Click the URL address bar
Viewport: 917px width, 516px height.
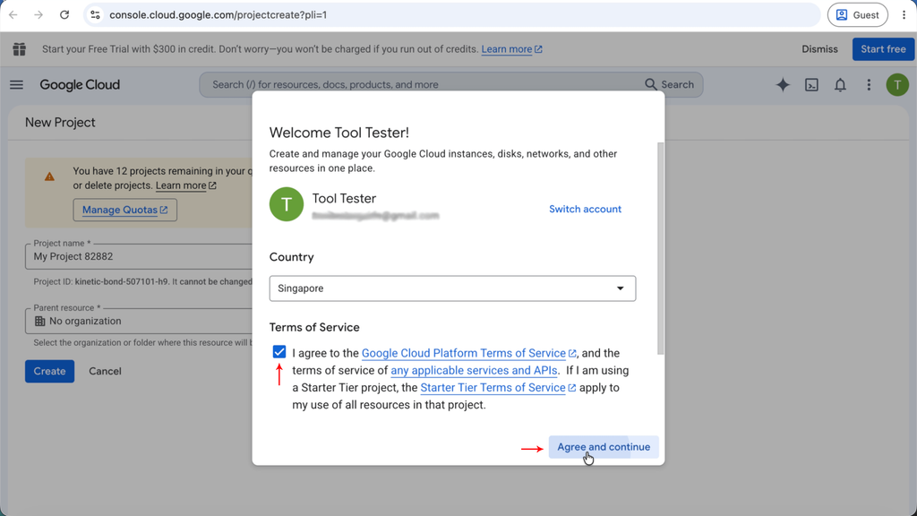tap(452, 15)
